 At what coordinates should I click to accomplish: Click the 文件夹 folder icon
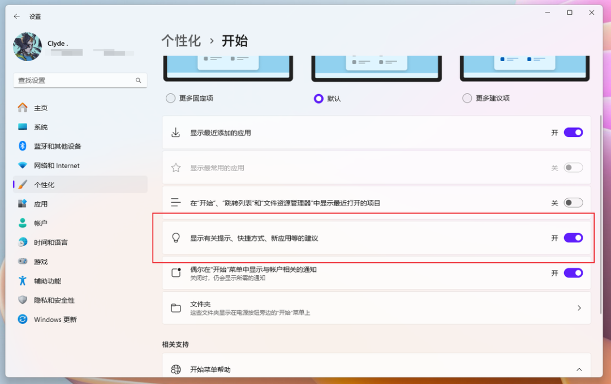pyautogui.click(x=176, y=308)
